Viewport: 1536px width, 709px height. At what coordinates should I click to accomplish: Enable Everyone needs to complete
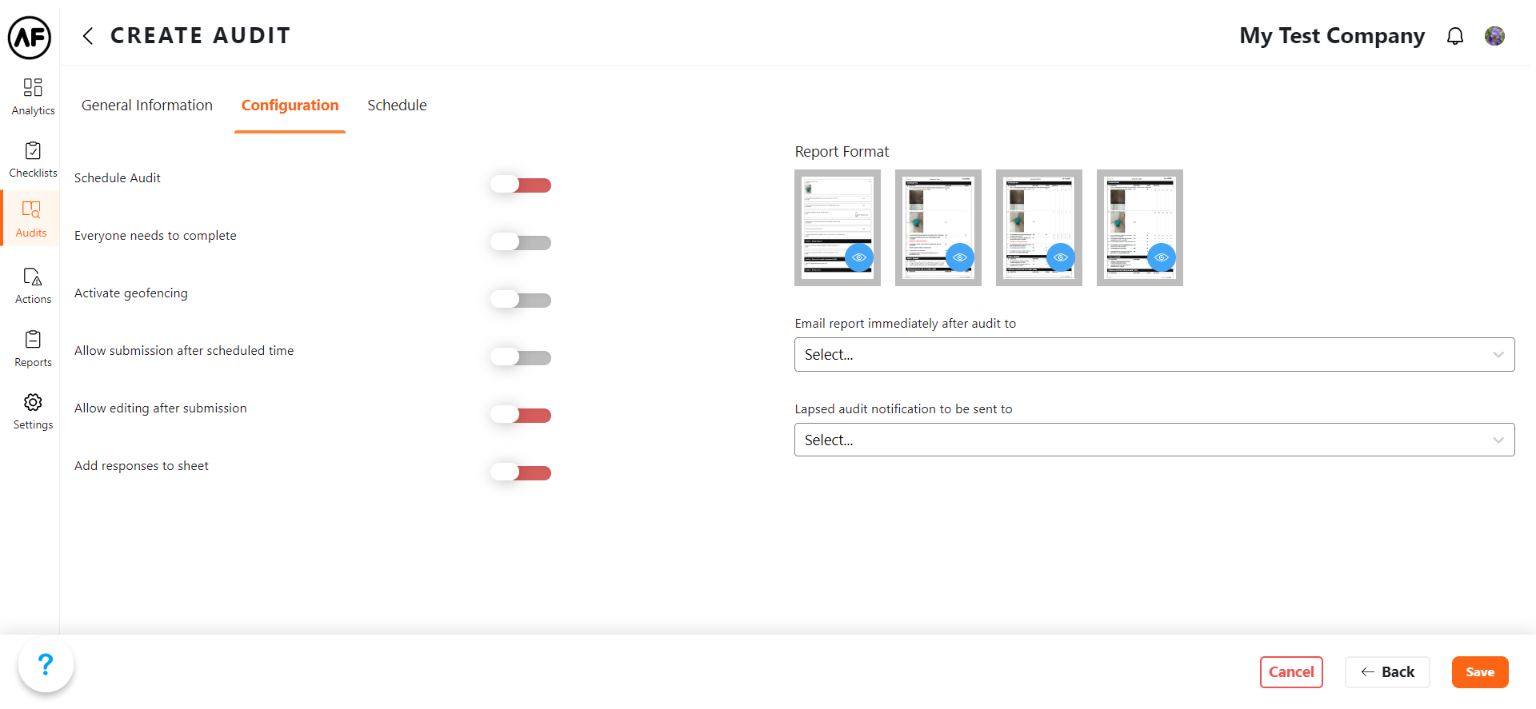[x=521, y=243]
